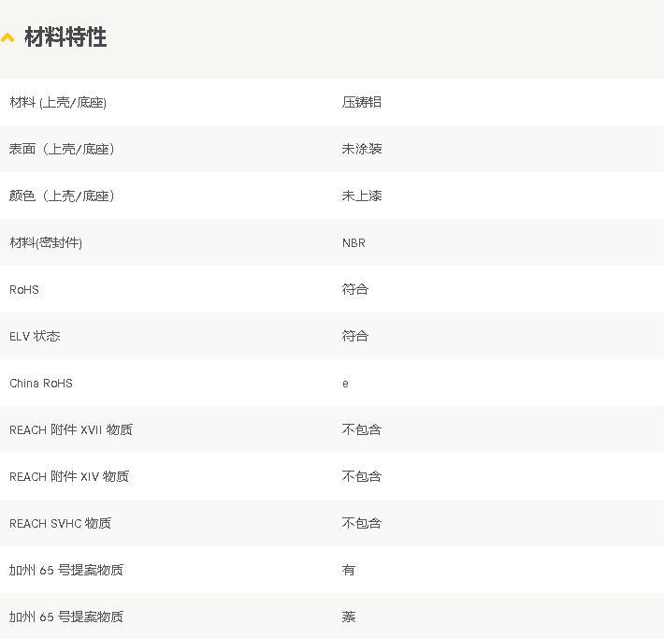
Task: Select REACH 附件 XIV 物质 label
Action: coord(69,477)
